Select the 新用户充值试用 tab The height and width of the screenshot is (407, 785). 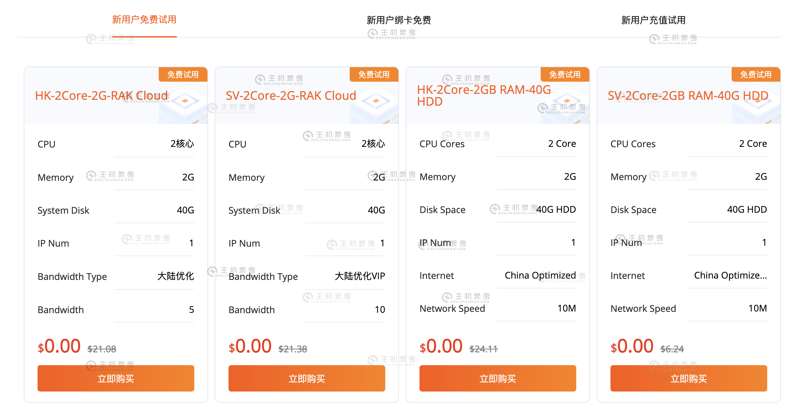pyautogui.click(x=653, y=20)
